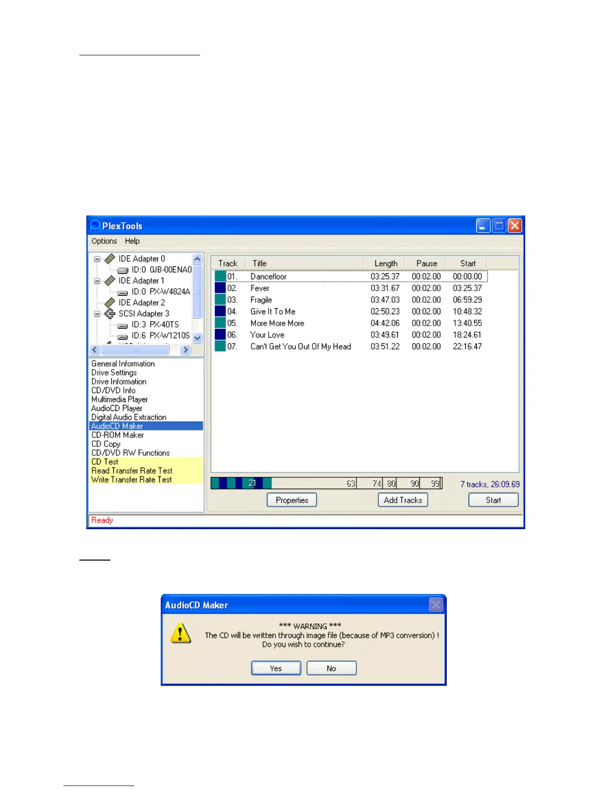
Task: Click the Track column header
Action: click(228, 263)
